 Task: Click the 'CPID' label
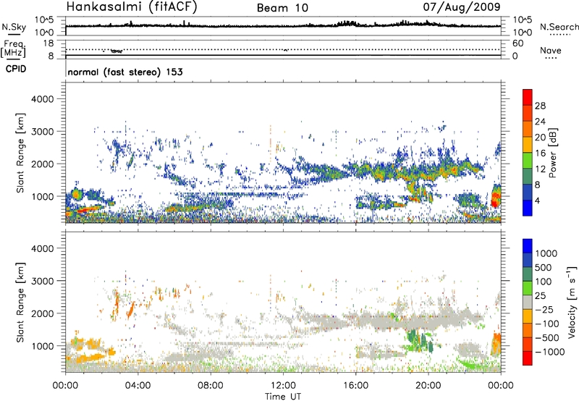16,69
